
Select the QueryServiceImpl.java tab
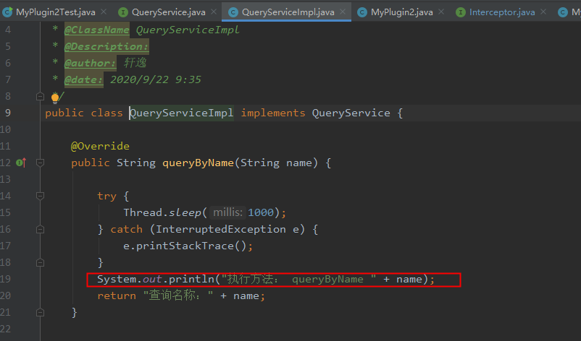click(288, 12)
